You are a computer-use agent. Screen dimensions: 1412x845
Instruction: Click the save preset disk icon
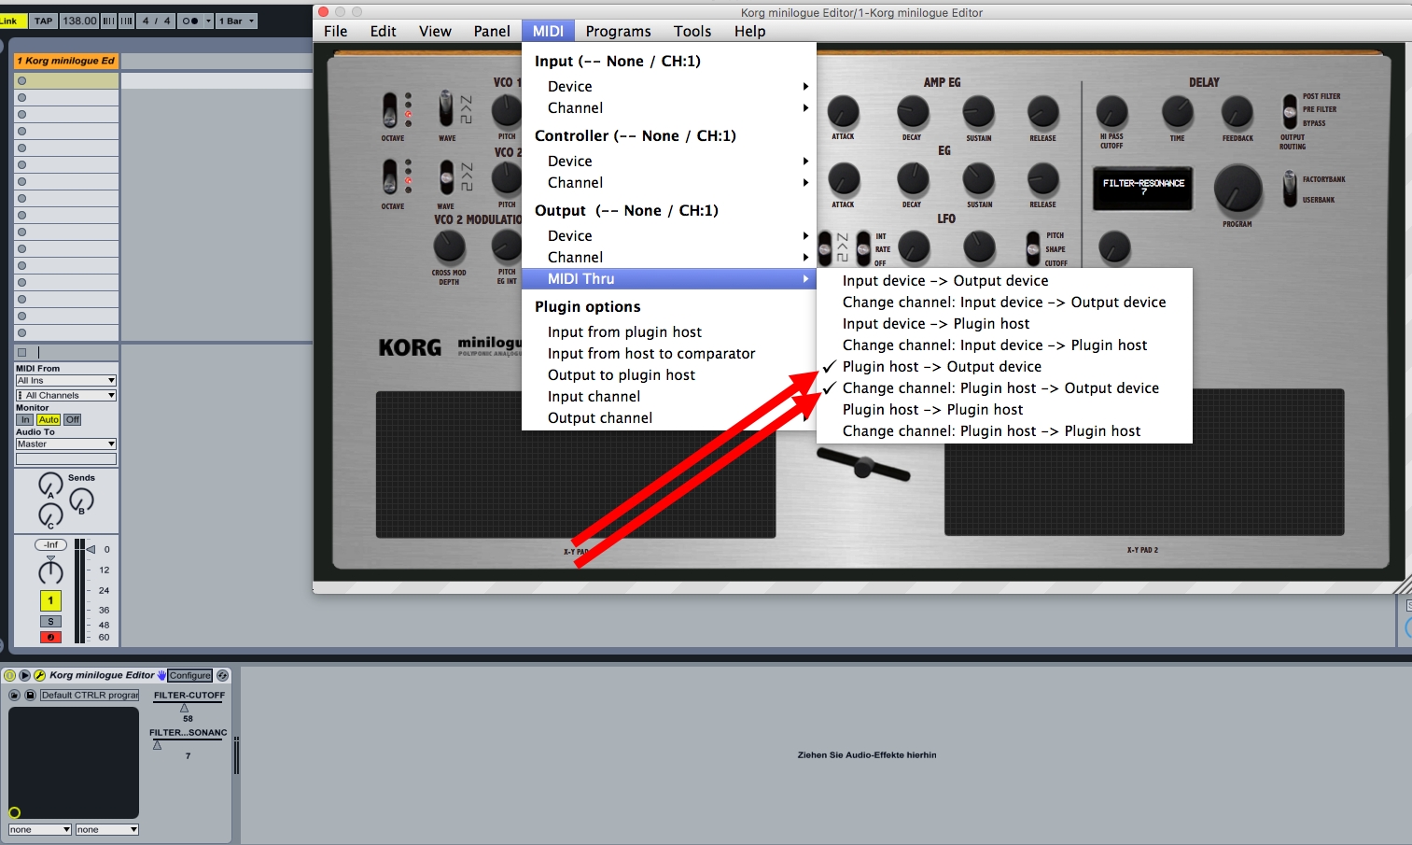[30, 696]
